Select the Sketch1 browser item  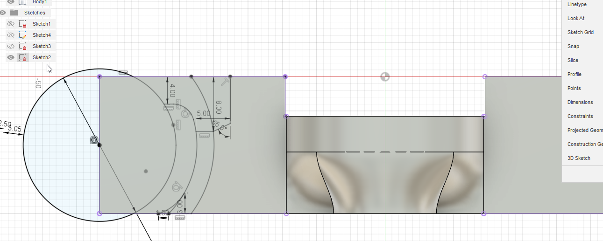click(x=42, y=24)
